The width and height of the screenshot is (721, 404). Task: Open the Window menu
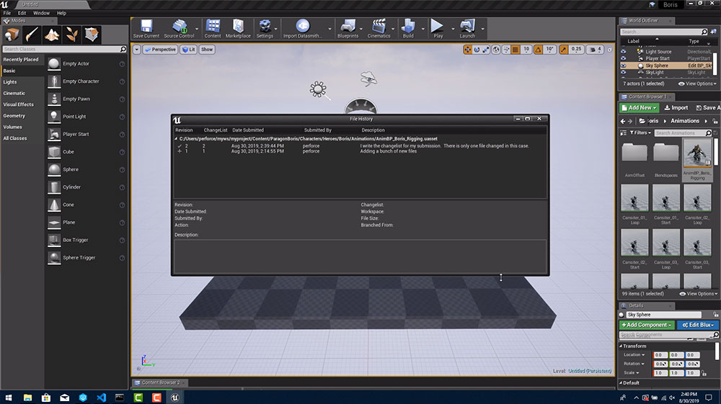pos(42,13)
